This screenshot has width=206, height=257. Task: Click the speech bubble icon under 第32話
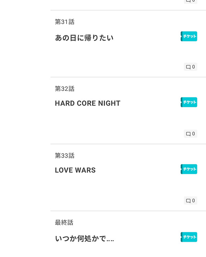click(x=188, y=134)
